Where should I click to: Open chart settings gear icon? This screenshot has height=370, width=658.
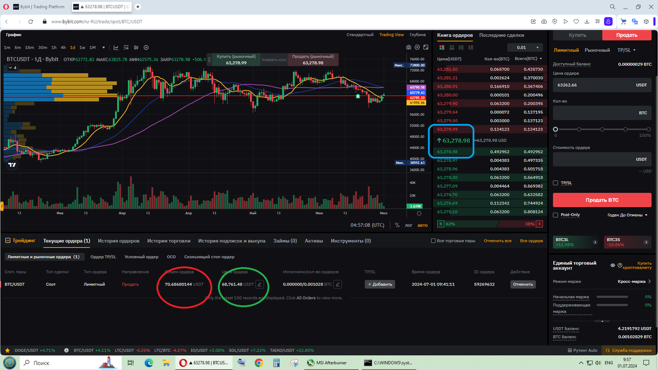coord(417,47)
